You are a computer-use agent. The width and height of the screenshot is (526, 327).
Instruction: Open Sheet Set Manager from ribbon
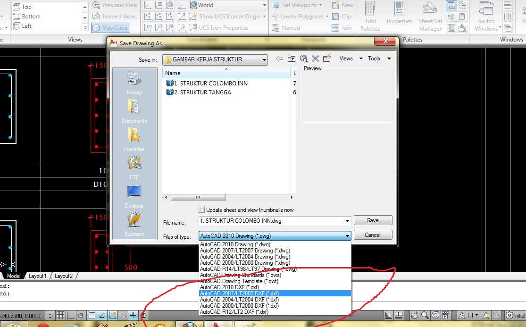click(430, 17)
